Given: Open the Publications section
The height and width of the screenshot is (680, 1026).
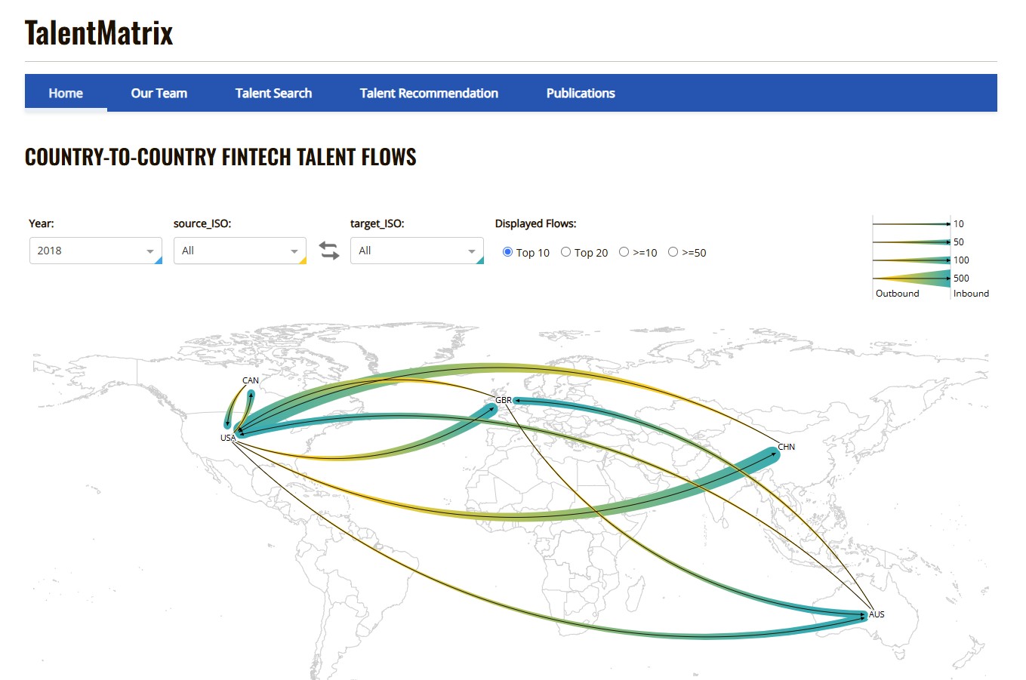Looking at the screenshot, I should 580,92.
